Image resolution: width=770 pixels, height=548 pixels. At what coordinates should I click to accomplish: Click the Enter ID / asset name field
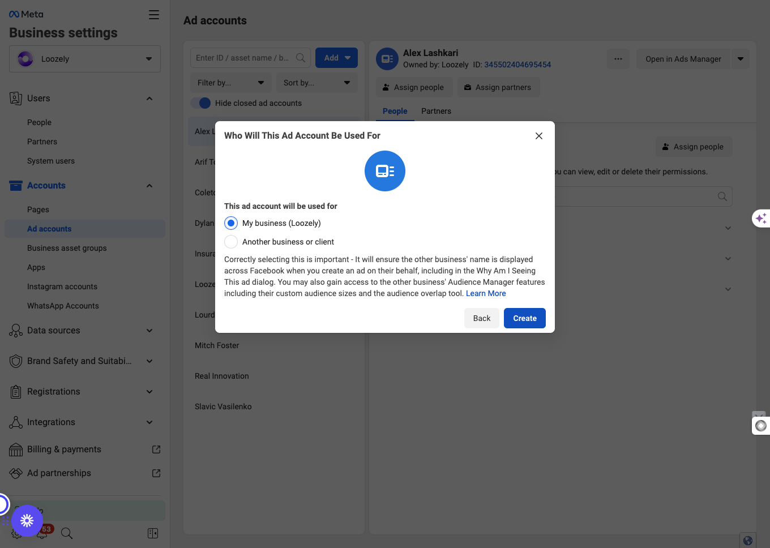click(250, 58)
